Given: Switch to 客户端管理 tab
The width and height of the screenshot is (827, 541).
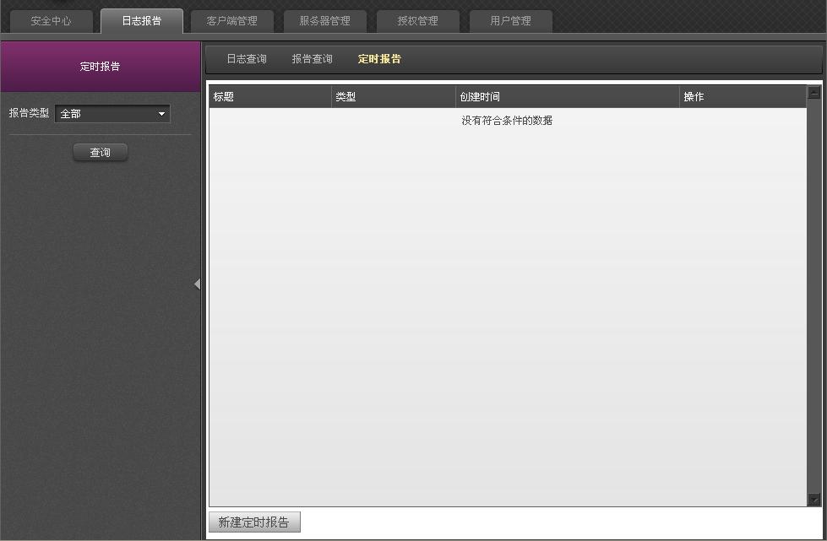Looking at the screenshot, I should pyautogui.click(x=232, y=21).
